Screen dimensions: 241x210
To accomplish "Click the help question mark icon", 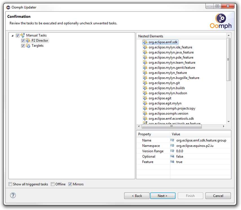I will (13, 195).
